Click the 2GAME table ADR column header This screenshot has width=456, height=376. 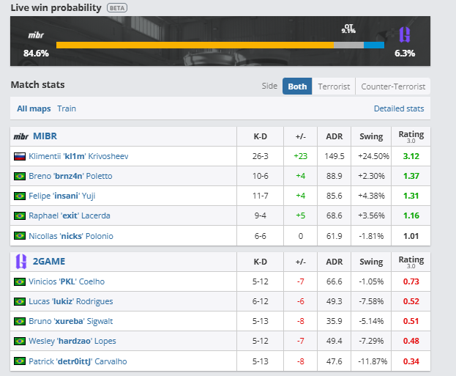click(x=334, y=262)
